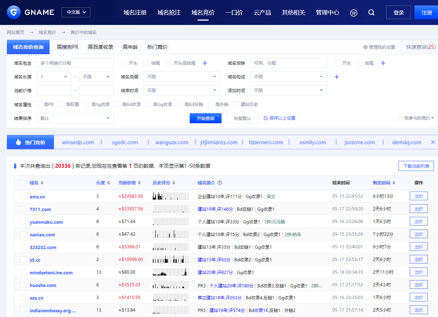Click the 保存以上设置 save icon
Screen dimensions: 438x317
[x=266, y=118]
